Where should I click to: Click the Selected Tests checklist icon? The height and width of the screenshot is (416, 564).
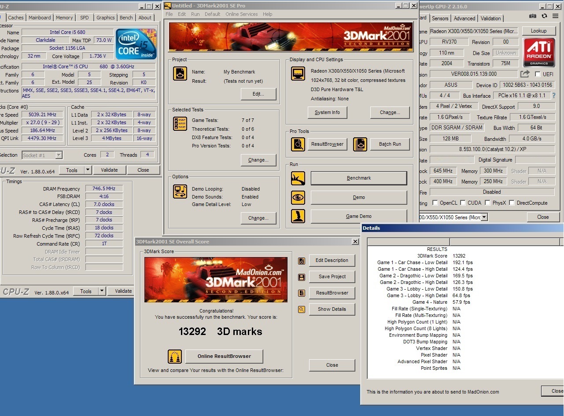(x=180, y=124)
